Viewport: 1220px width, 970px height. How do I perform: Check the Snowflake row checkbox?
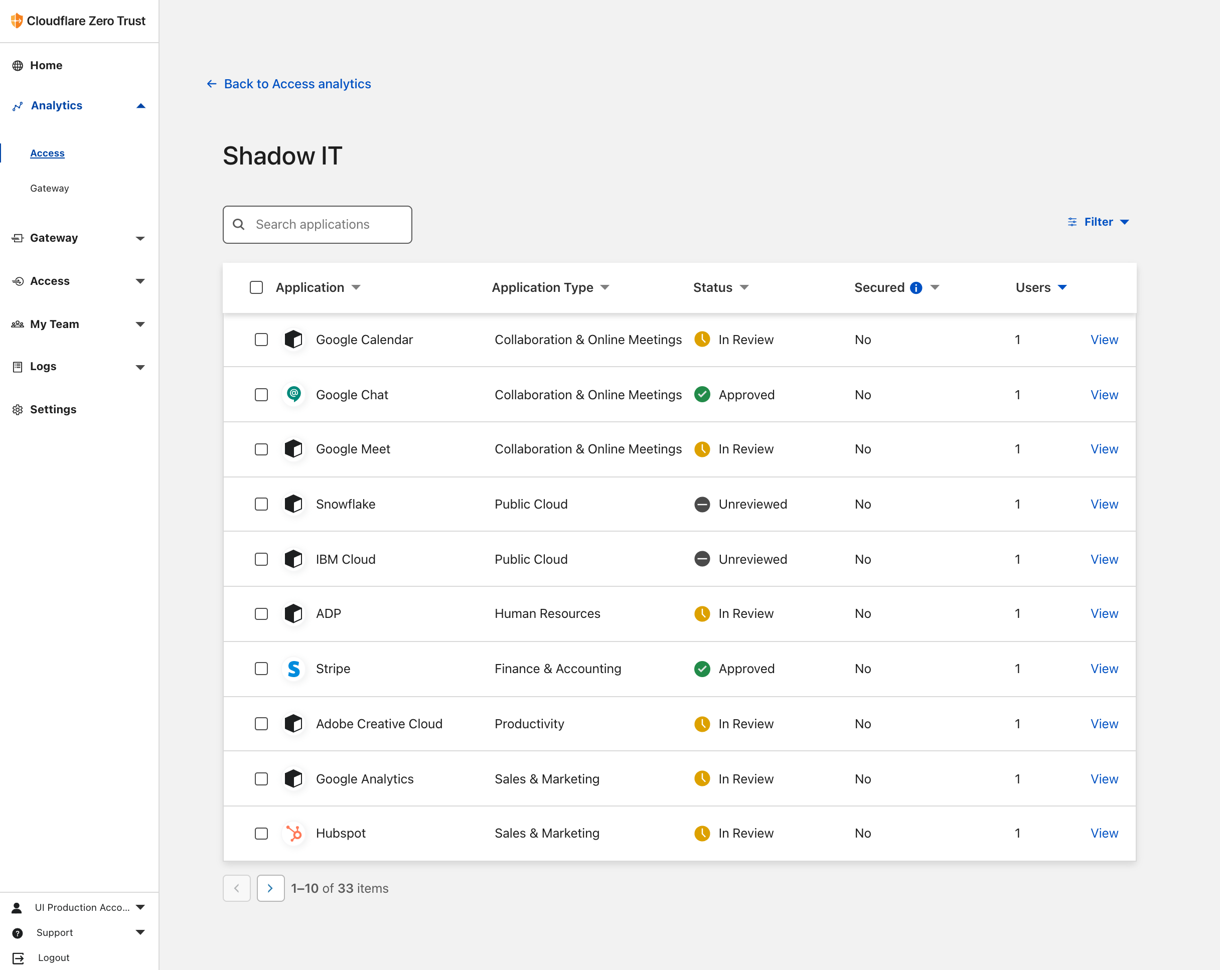point(261,504)
